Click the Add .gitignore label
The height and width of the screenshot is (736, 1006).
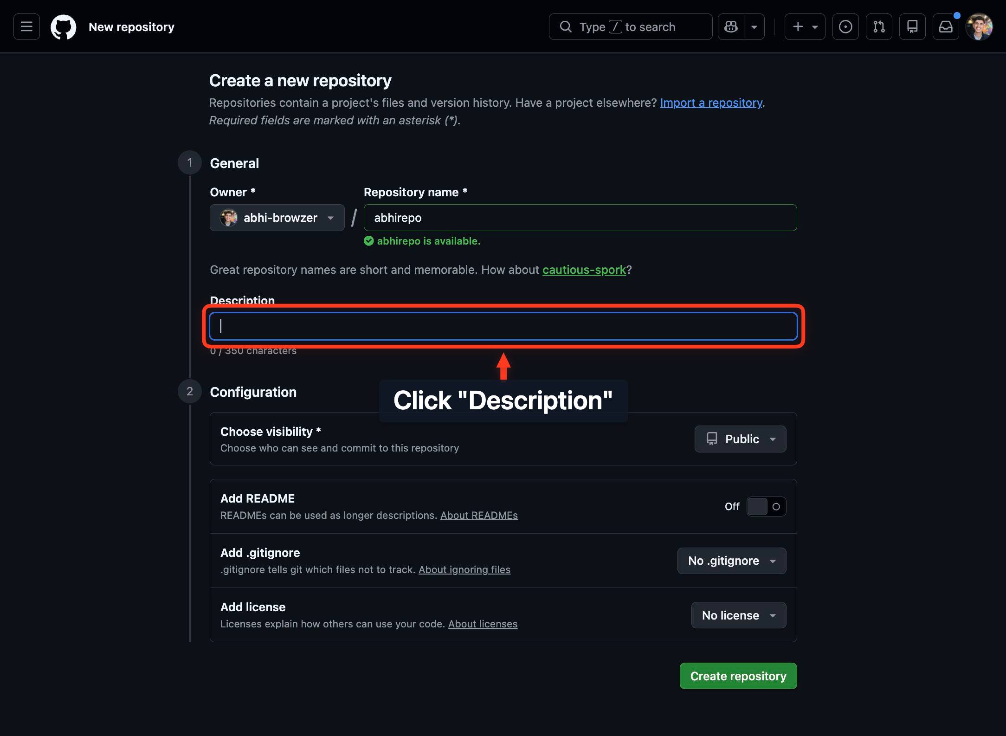pos(260,553)
